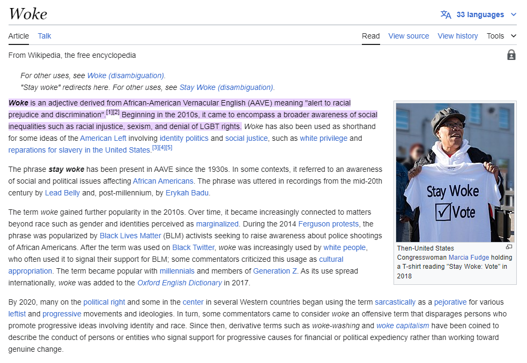This screenshot has height=363, width=527.
Task: Click the page protection padlock icon
Action: pyautogui.click(x=511, y=55)
